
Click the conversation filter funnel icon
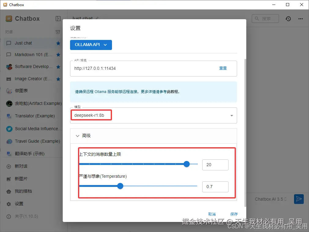(58, 32)
